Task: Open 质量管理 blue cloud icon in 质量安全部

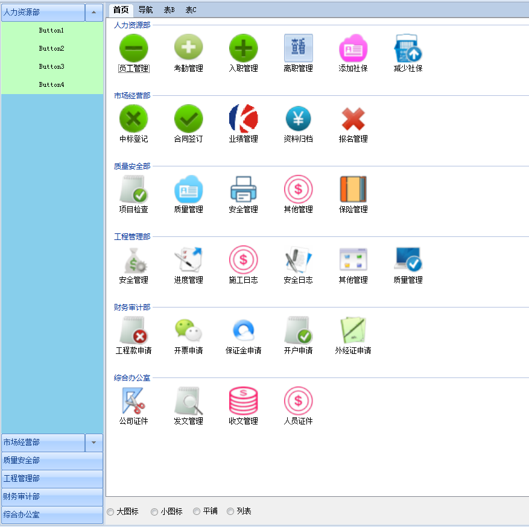Action: (189, 189)
